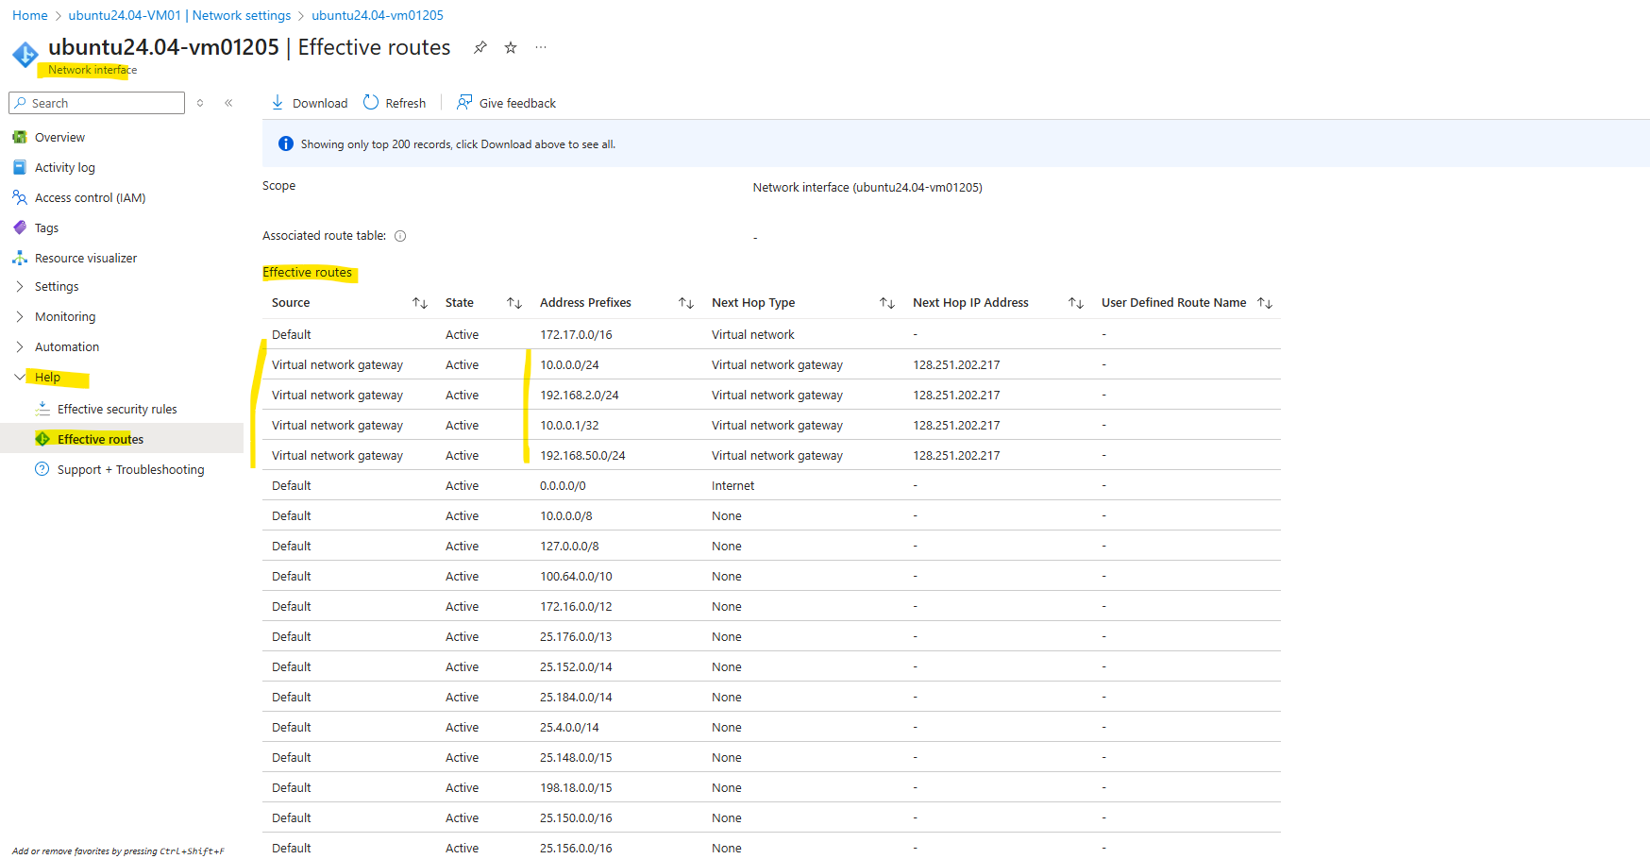The width and height of the screenshot is (1650, 859).
Task: Click the Effective routes diamond icon
Action: click(42, 439)
